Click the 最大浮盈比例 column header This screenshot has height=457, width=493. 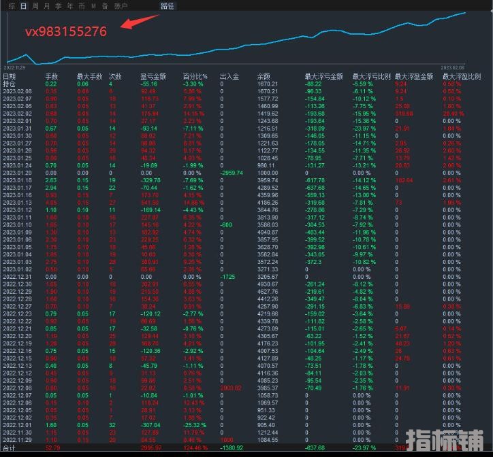click(462, 76)
